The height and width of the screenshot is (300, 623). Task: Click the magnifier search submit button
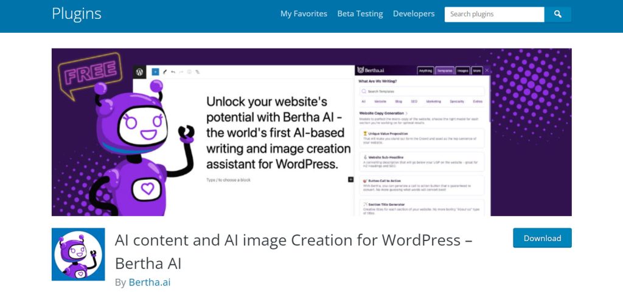click(558, 15)
